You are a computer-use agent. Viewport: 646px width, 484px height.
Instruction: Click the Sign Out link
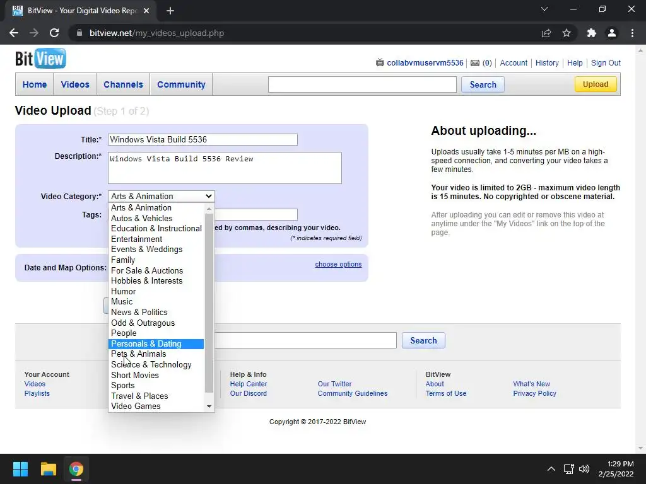point(606,63)
